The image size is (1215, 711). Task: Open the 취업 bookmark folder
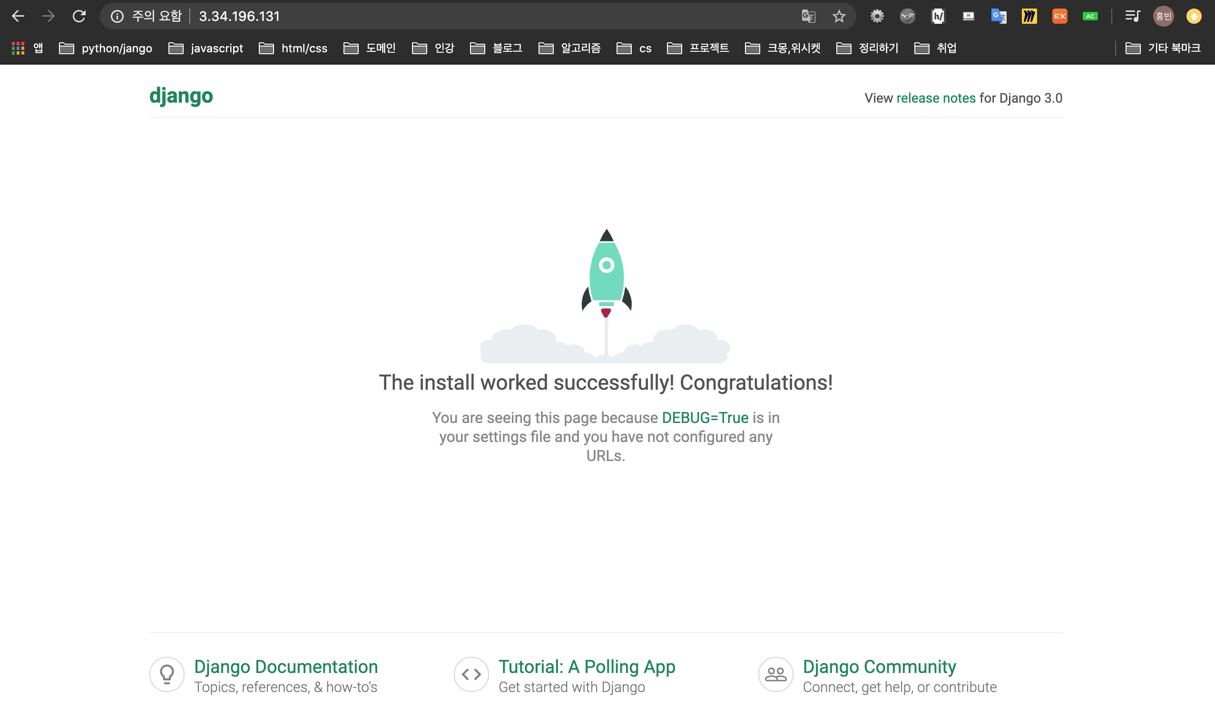[935, 48]
